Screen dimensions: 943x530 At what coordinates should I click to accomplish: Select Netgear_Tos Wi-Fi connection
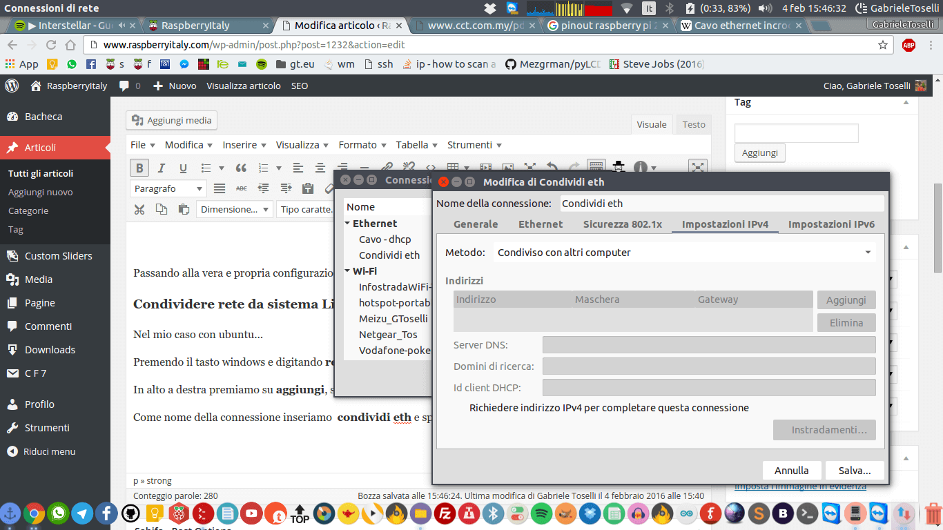(389, 335)
